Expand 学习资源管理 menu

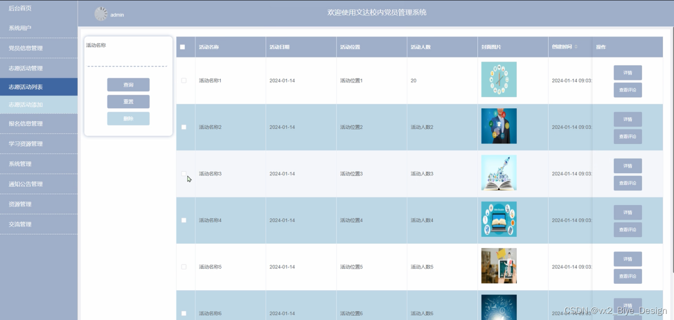[39, 143]
